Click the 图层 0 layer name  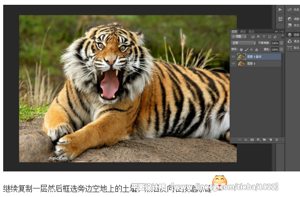[251, 63]
